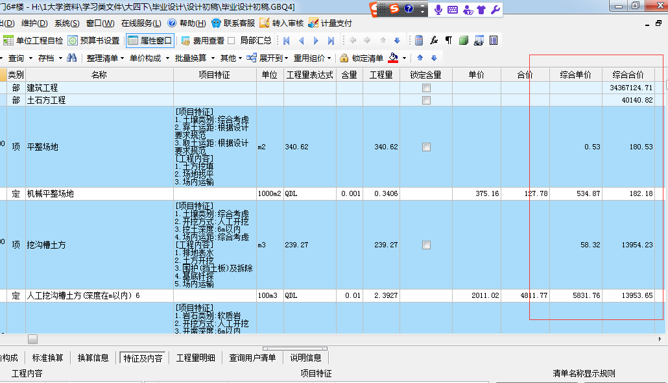Screen dimensions: 668x383
Task: Open the 批量换算 dropdown
Action: click(x=195, y=58)
